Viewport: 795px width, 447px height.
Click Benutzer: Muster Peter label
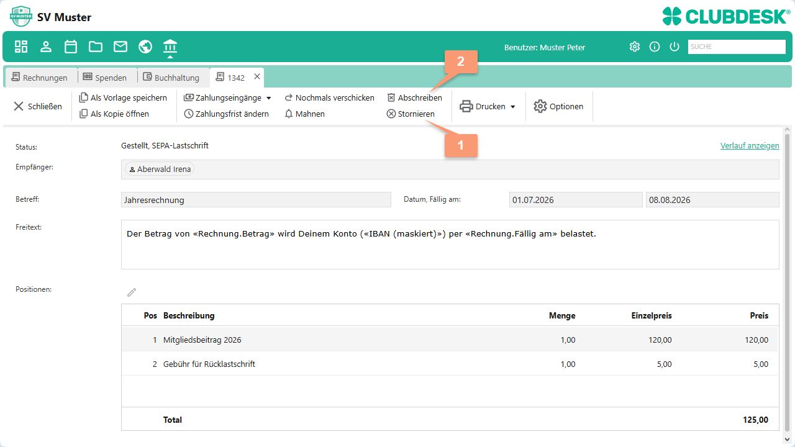point(545,47)
